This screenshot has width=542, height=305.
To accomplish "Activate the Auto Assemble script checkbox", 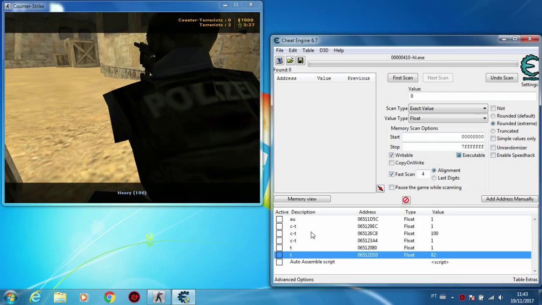I will pos(279,262).
